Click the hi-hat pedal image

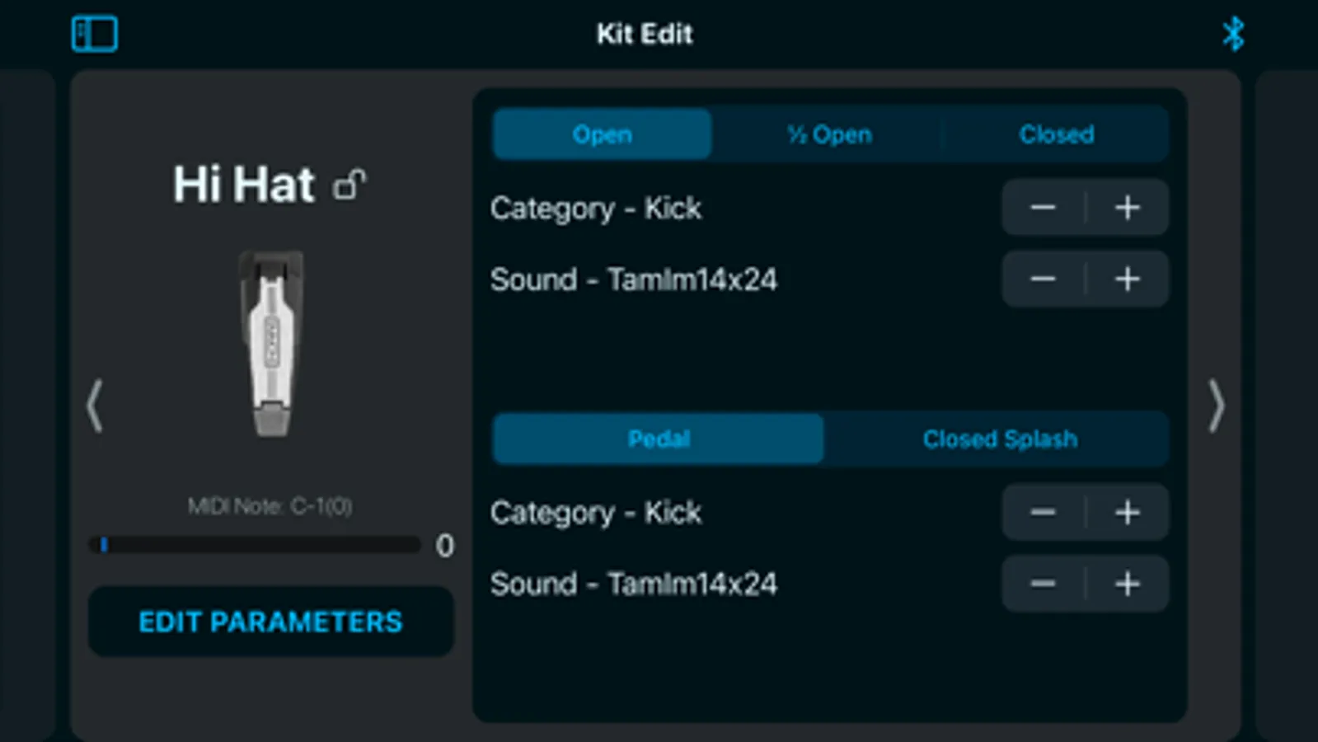point(271,343)
